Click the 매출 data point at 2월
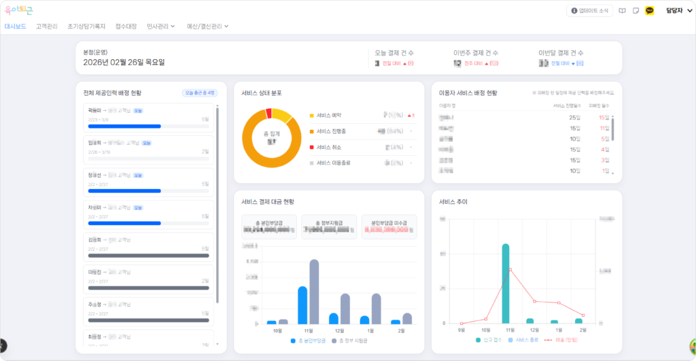 tap(582, 315)
